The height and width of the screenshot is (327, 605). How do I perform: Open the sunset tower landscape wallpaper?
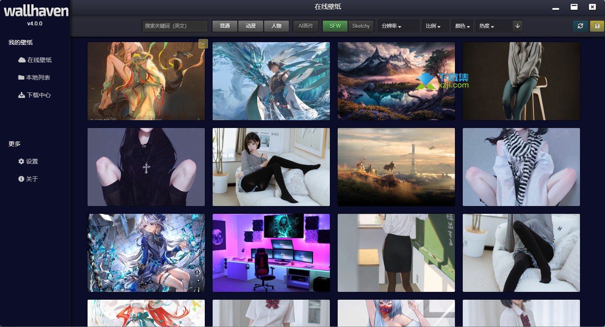pyautogui.click(x=396, y=167)
